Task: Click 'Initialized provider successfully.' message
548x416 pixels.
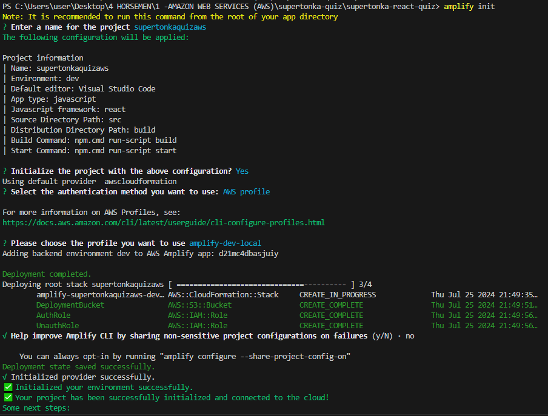Action: coord(83,377)
